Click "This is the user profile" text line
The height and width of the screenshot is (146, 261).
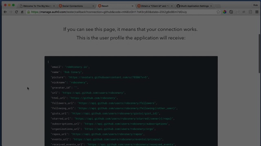tap(131, 38)
